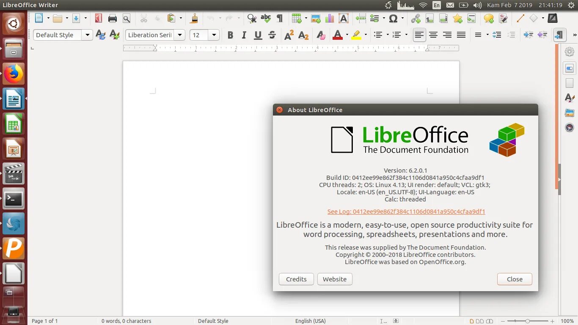Select the Insert Line tool

pos(520,18)
